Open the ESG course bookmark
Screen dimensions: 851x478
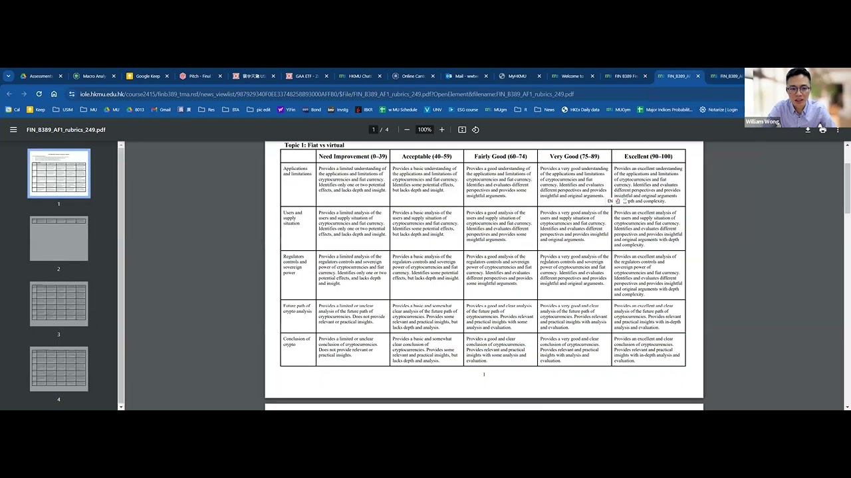[463, 110]
